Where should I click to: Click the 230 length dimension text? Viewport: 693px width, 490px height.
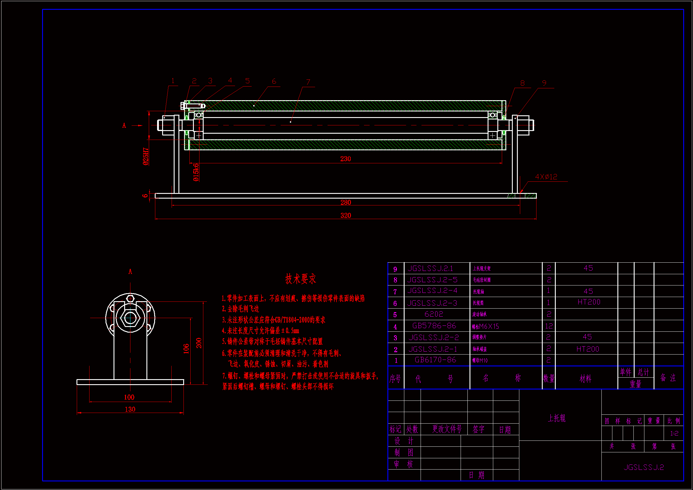click(x=345, y=159)
